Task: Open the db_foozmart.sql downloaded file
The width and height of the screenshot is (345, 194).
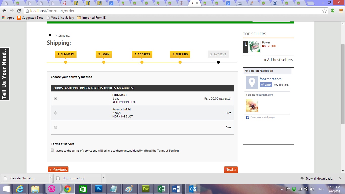Action: coord(78,178)
